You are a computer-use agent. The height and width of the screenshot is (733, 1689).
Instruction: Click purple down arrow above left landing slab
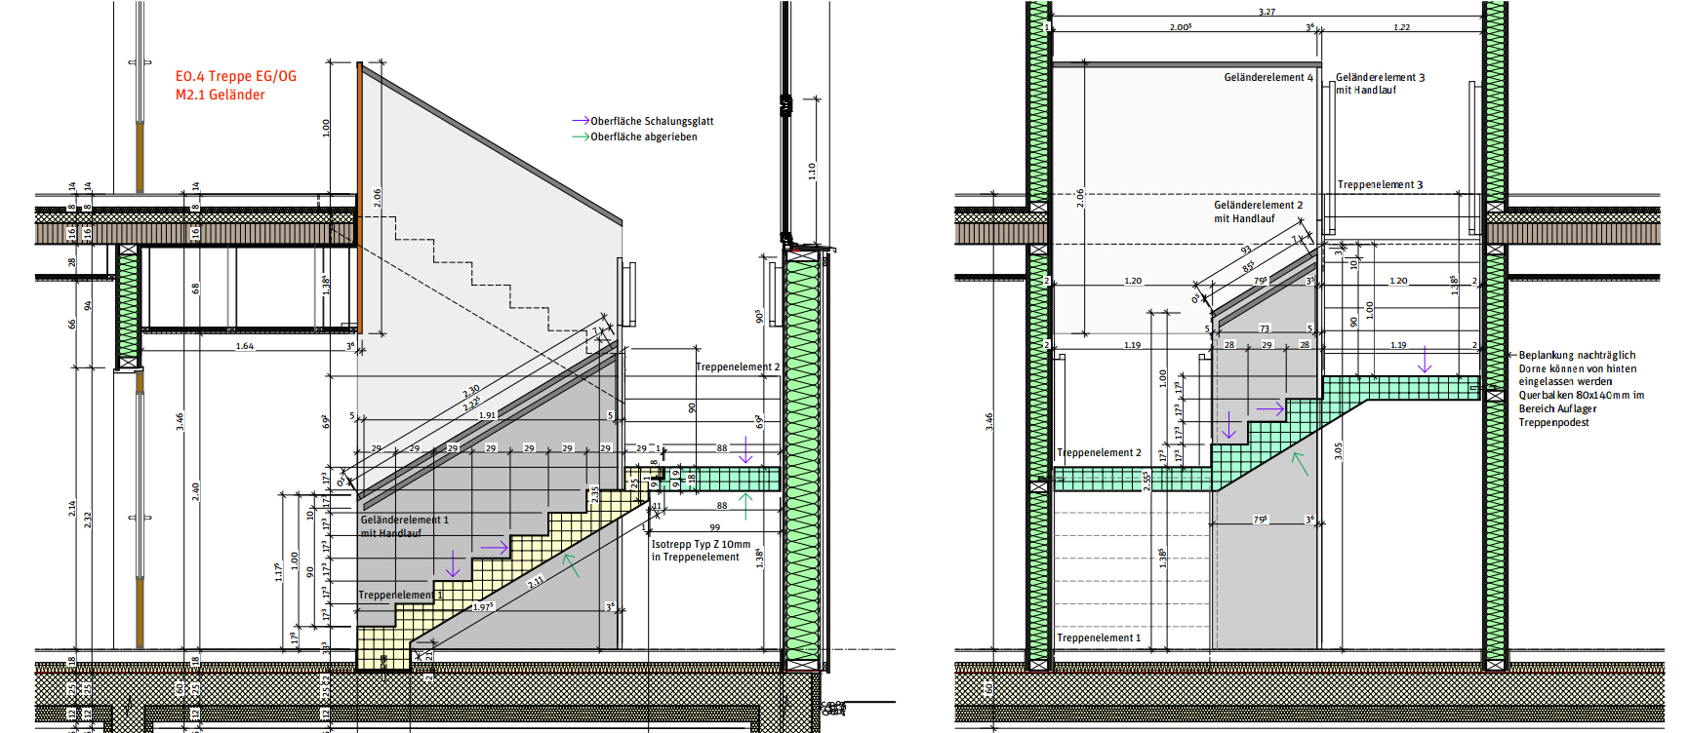click(746, 449)
